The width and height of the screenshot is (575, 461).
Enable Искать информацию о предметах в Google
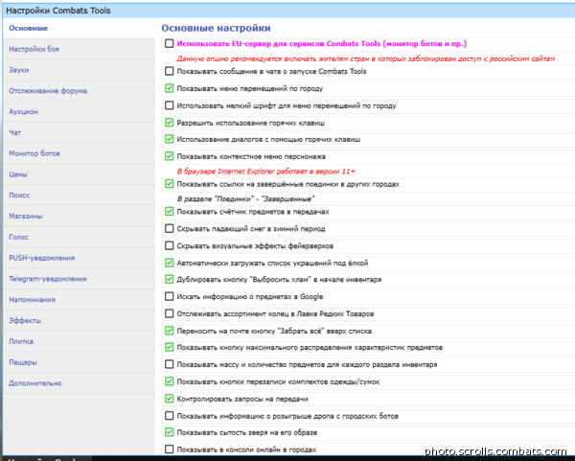pos(170,296)
